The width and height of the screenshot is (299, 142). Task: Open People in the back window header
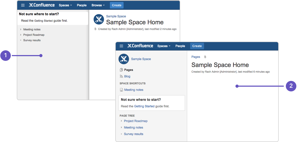[81, 5]
